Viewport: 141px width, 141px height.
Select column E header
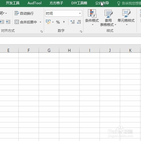tap(8, 50)
